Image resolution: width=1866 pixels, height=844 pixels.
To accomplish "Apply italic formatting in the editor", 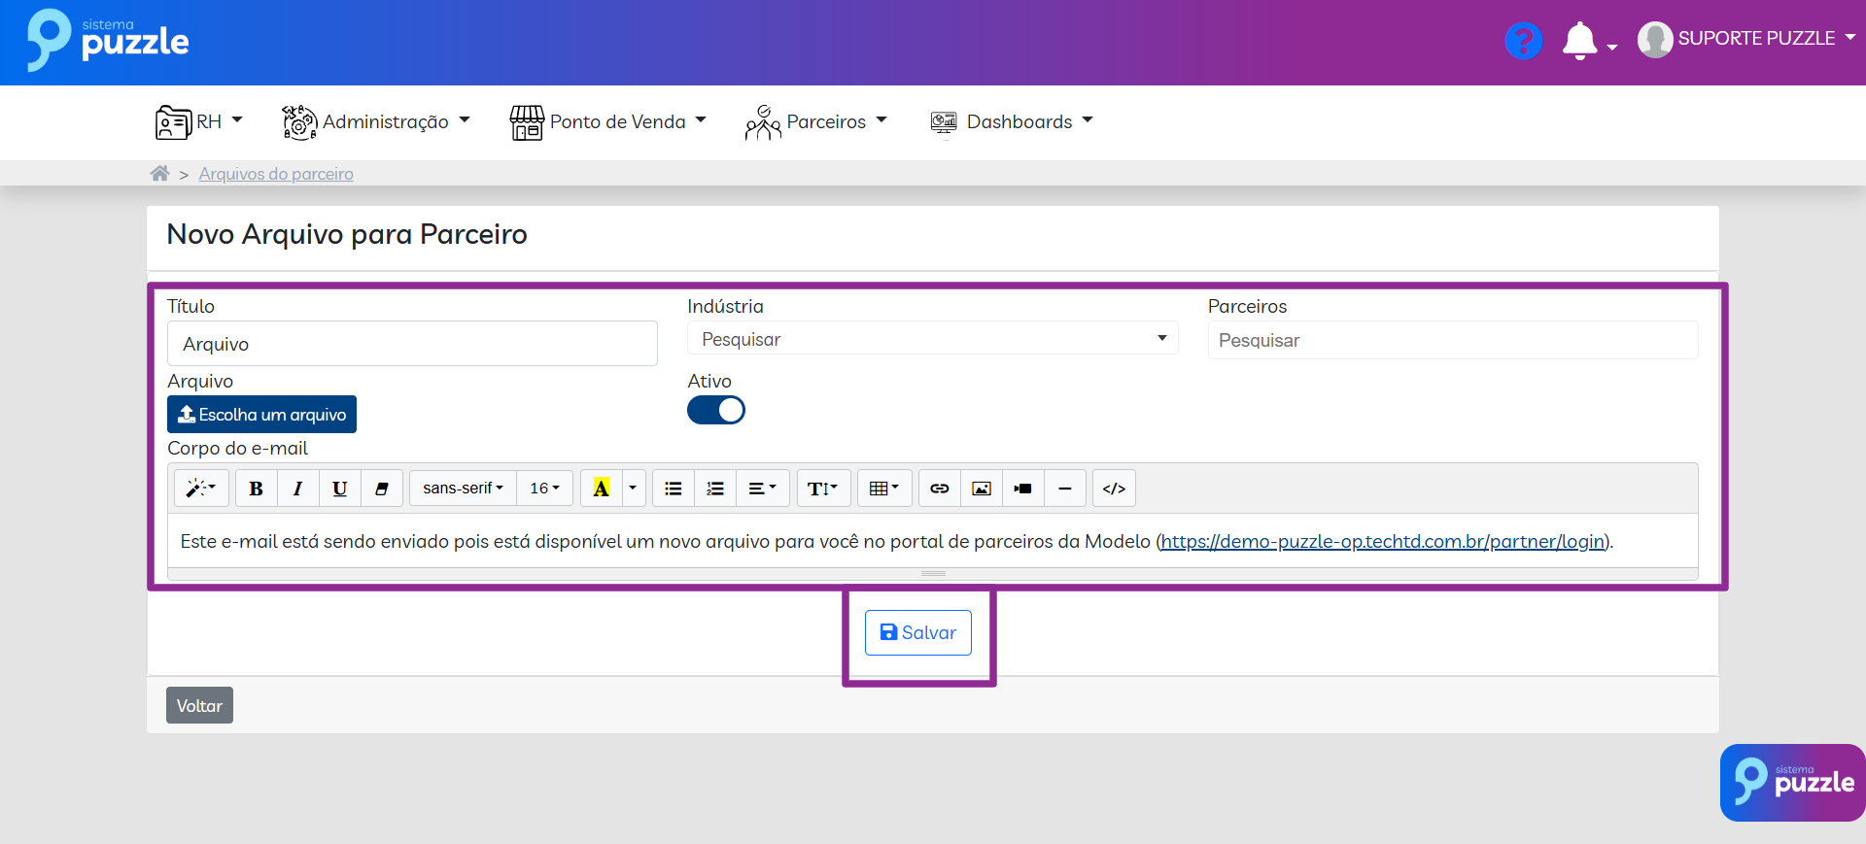I will coord(297,489).
